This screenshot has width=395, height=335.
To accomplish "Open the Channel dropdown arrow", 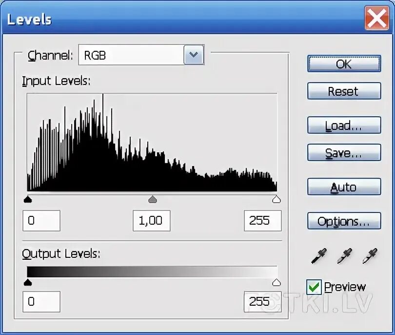I will point(194,55).
